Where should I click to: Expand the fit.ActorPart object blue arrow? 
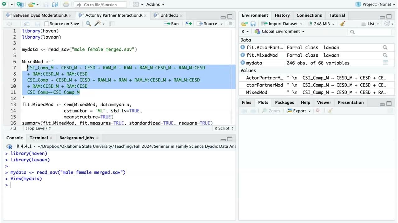pyautogui.click(x=243, y=47)
